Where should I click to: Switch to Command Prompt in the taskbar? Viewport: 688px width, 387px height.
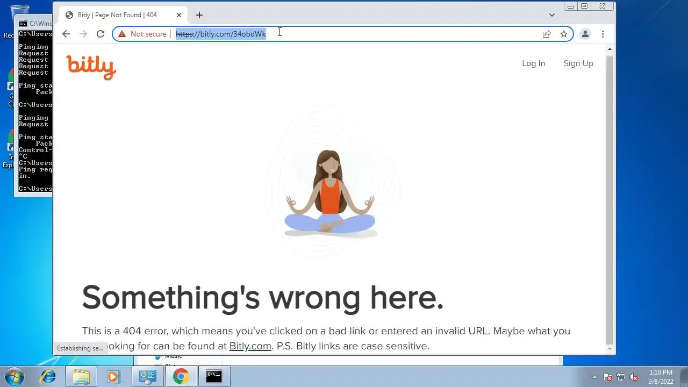click(214, 376)
